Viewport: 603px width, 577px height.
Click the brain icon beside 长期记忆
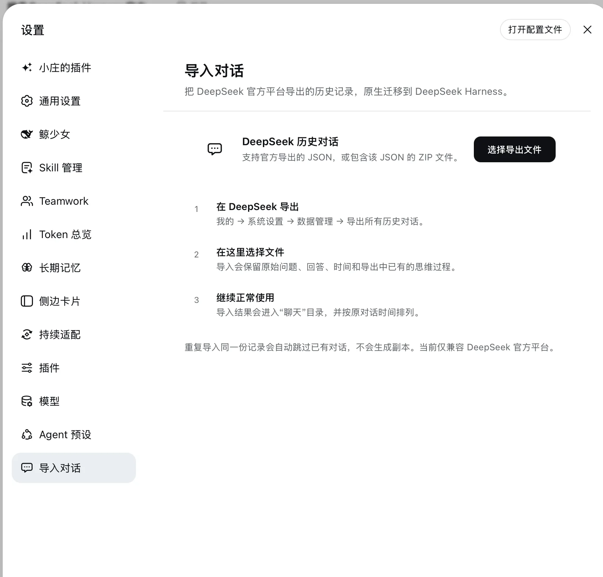[x=27, y=268]
